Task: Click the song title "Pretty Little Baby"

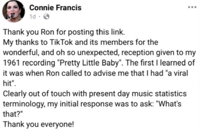Action: coord(90,63)
